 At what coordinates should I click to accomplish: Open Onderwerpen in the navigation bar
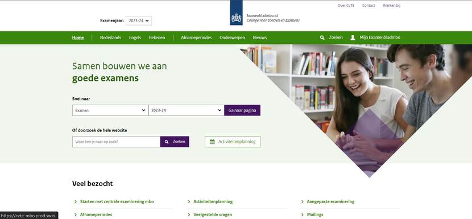(232, 38)
